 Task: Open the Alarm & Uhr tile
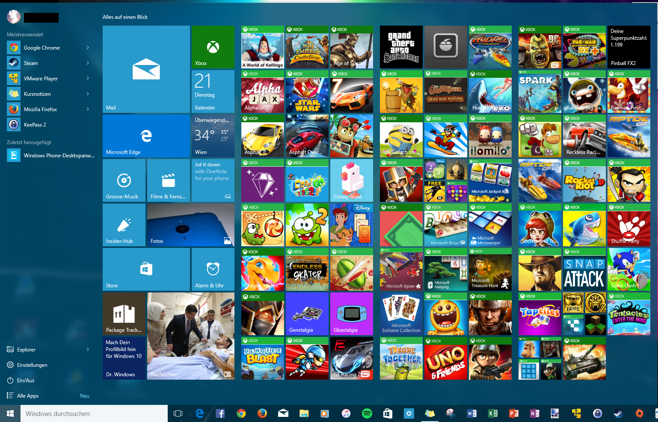point(213,269)
